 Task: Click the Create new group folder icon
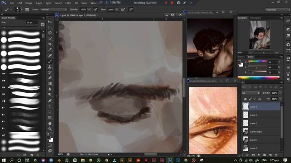tap(265, 155)
